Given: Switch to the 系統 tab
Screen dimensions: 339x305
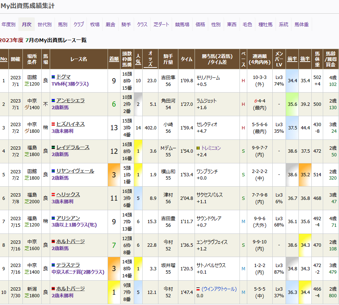Looking at the screenshot, I should coord(283,24).
